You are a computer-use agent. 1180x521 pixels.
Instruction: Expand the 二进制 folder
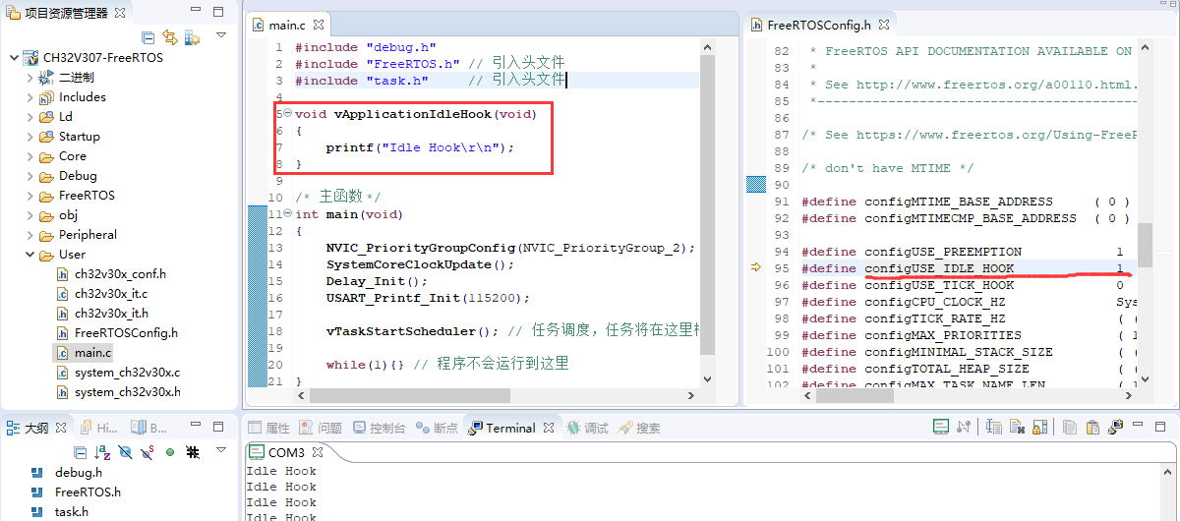click(x=29, y=77)
